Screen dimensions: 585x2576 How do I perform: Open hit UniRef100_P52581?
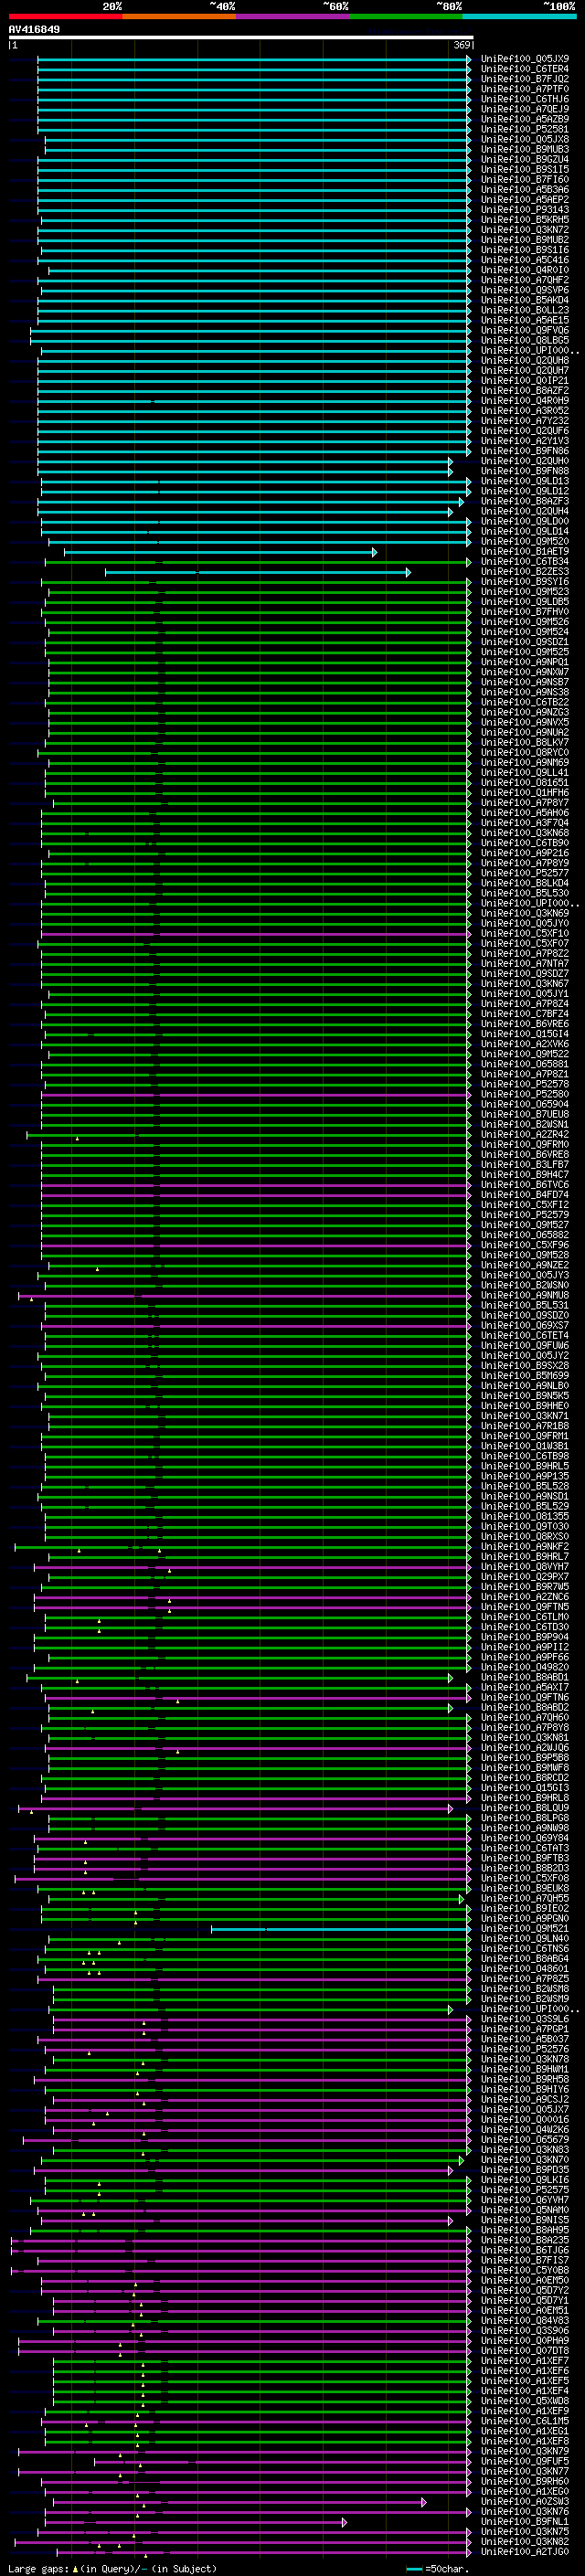tap(525, 129)
